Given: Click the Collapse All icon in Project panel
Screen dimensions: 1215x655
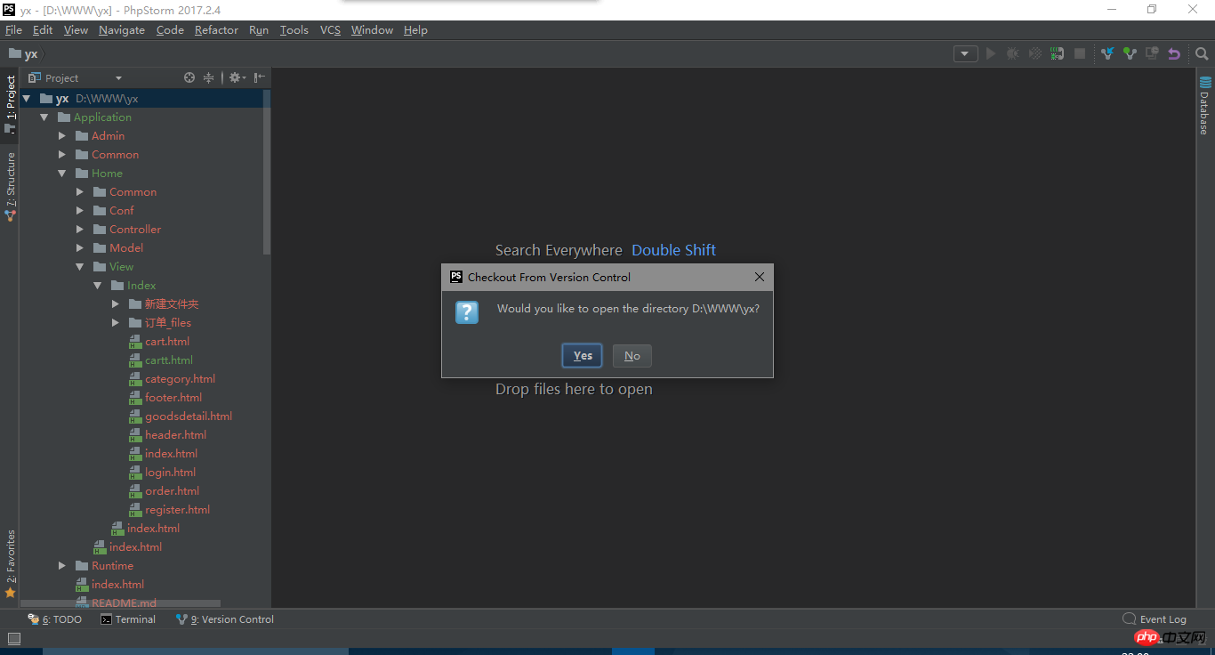Looking at the screenshot, I should pos(209,77).
